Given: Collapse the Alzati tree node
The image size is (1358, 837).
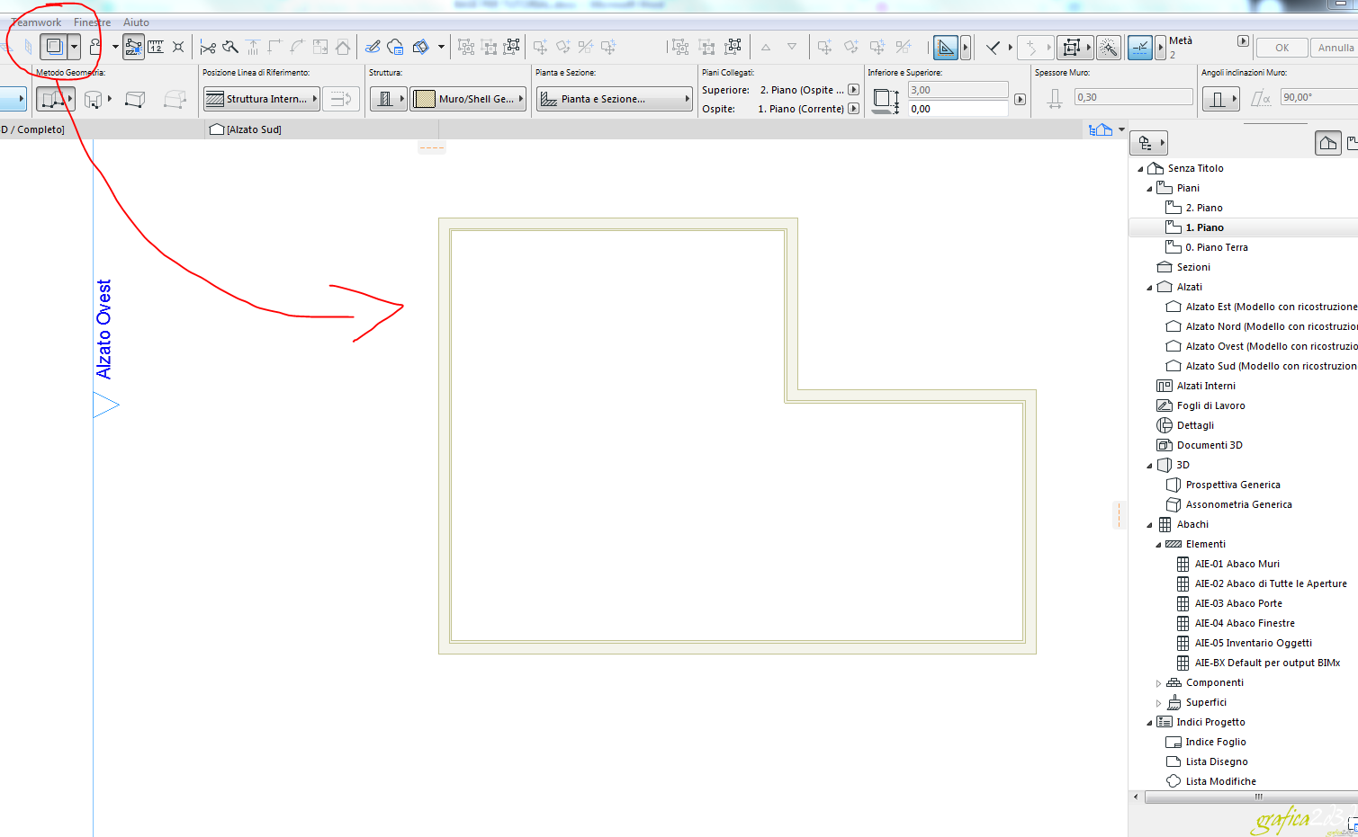Looking at the screenshot, I should [1149, 288].
